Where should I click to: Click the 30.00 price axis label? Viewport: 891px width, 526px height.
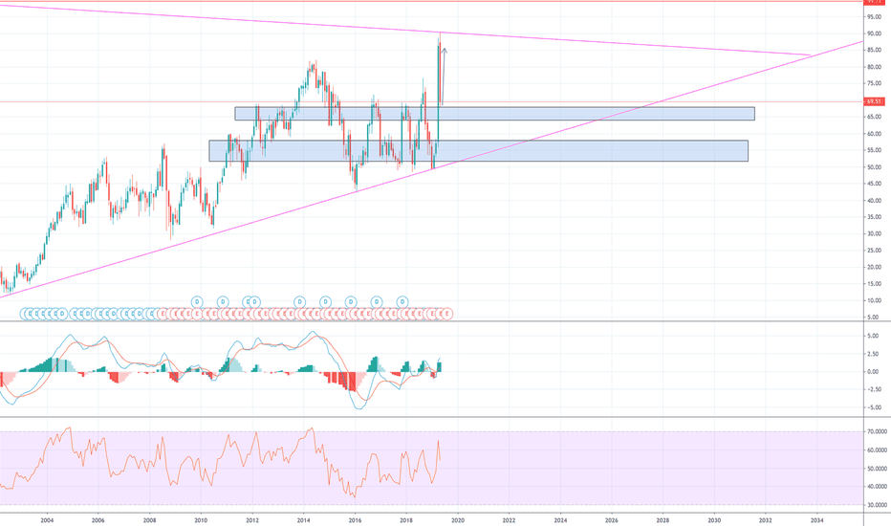point(874,233)
